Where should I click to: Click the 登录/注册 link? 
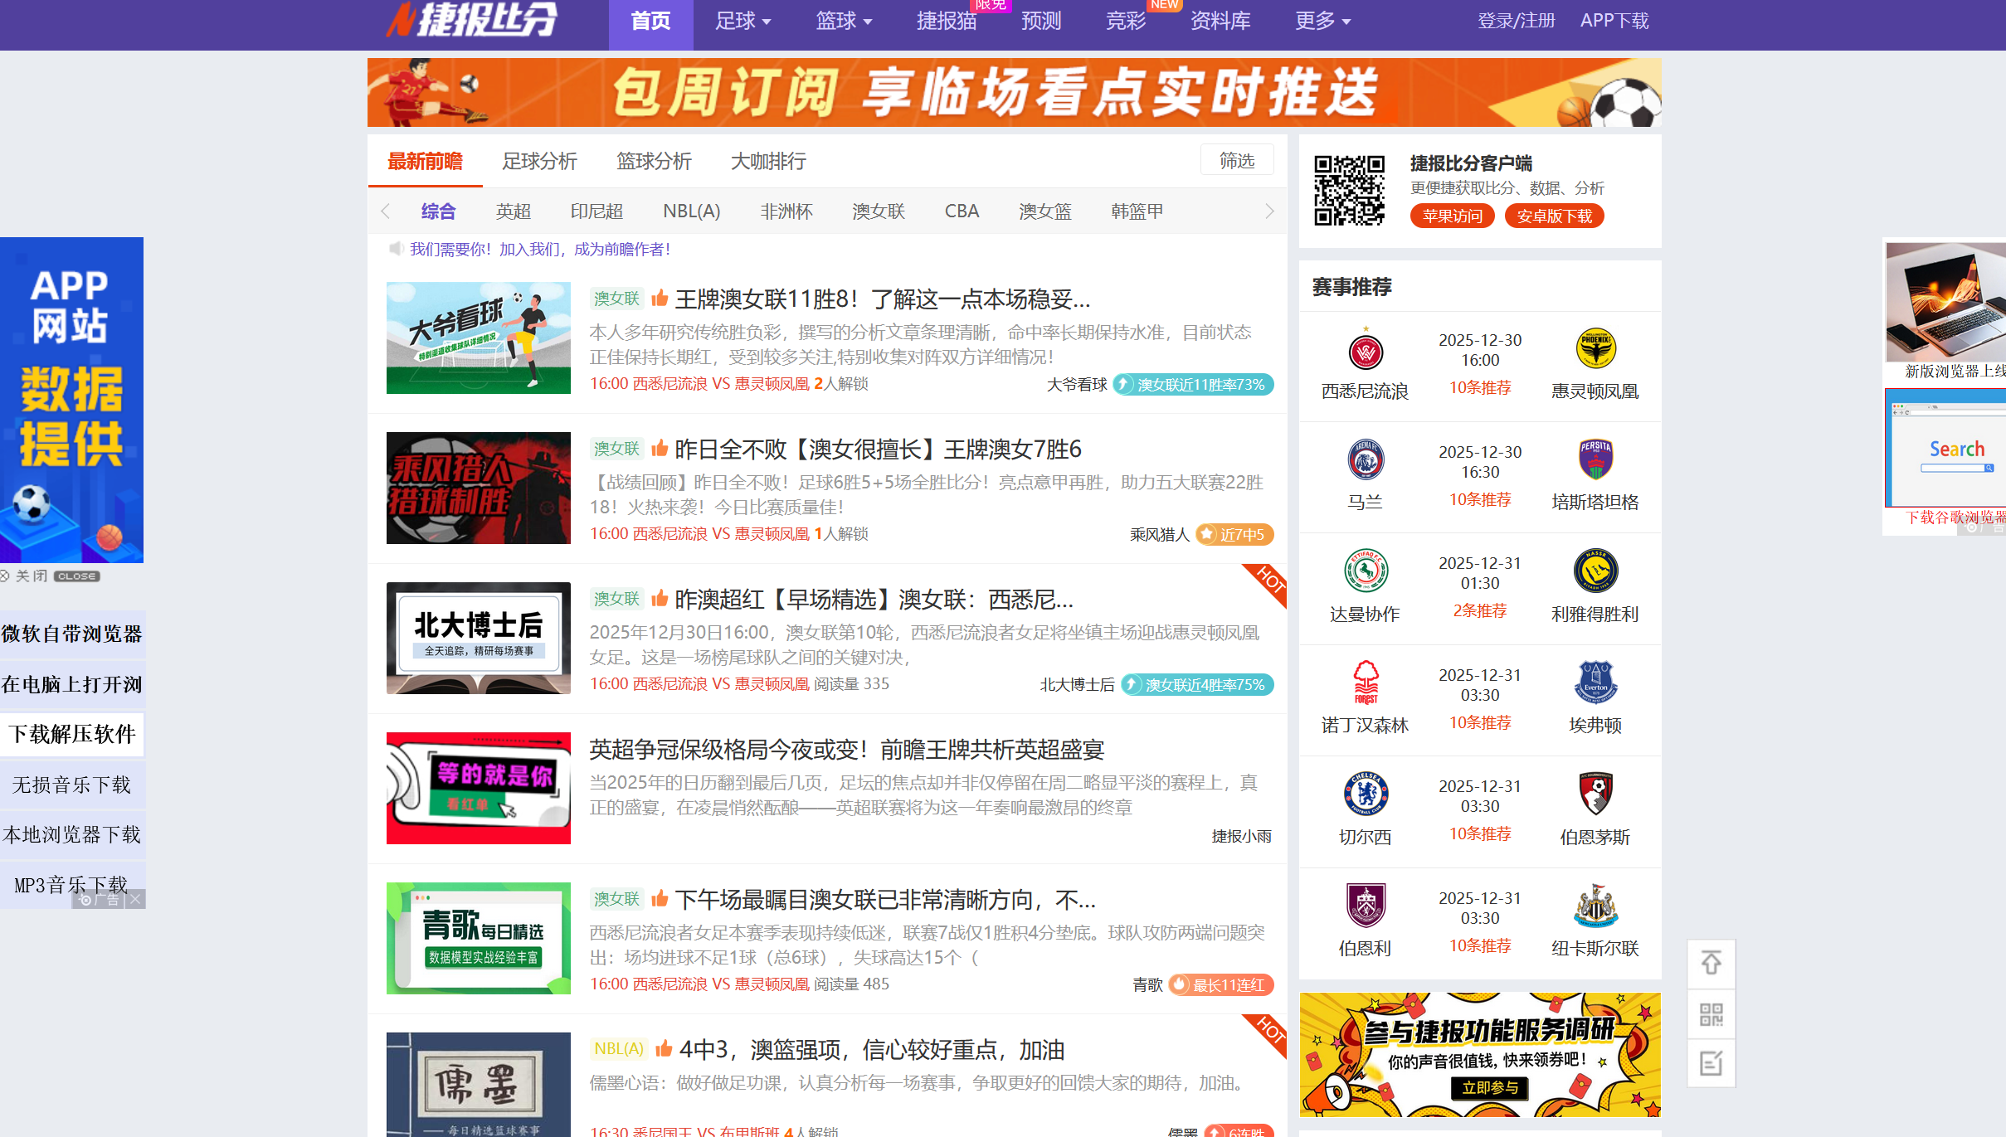pyautogui.click(x=1517, y=21)
